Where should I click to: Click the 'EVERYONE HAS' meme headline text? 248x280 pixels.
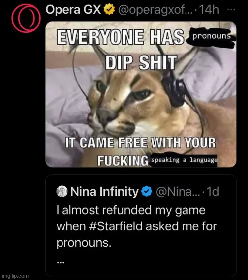[x=120, y=37]
